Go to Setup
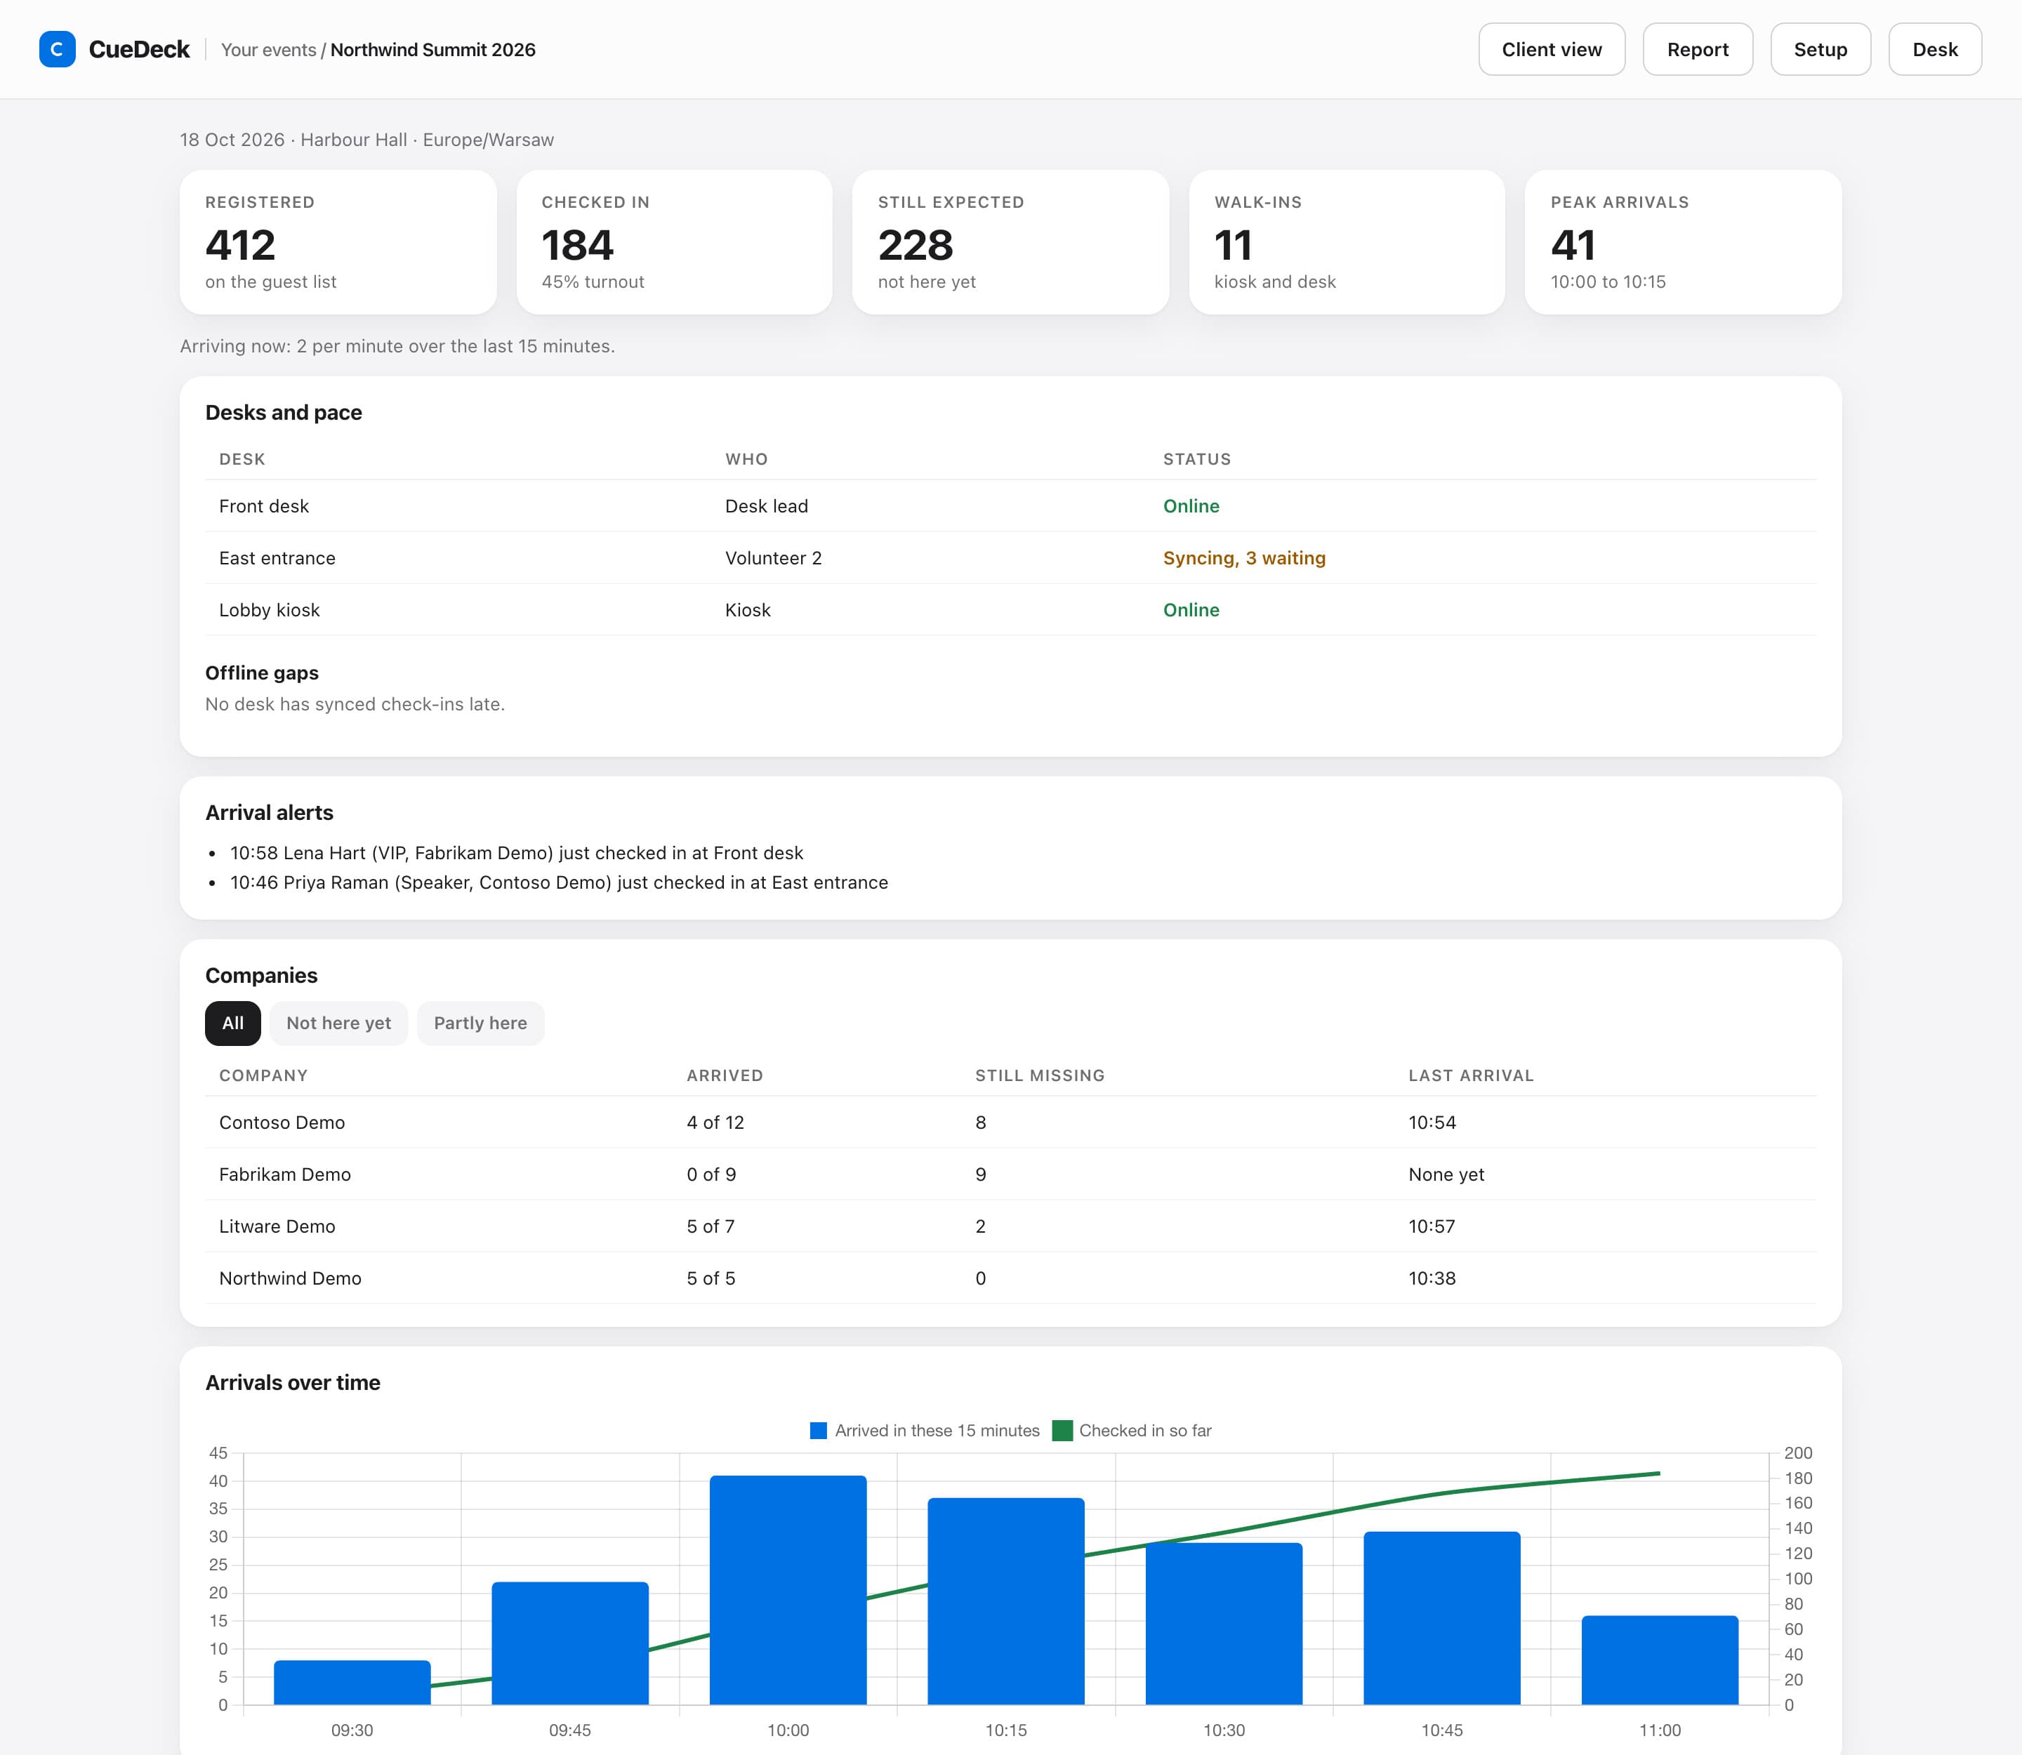Viewport: 2022px width, 1755px height. point(1821,49)
